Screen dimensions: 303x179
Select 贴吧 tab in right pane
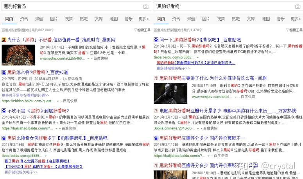pos(236,19)
